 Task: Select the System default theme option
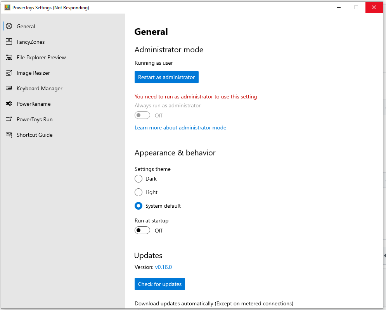pos(138,206)
